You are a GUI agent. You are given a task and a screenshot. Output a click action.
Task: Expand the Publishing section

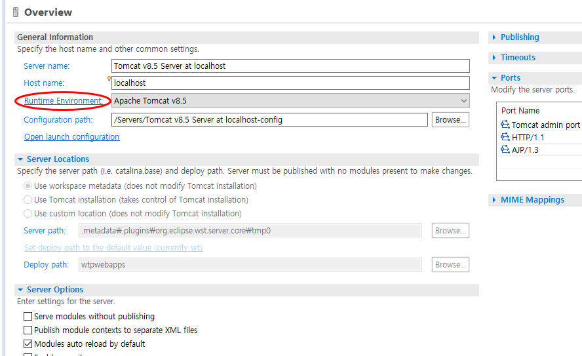pyautogui.click(x=494, y=37)
